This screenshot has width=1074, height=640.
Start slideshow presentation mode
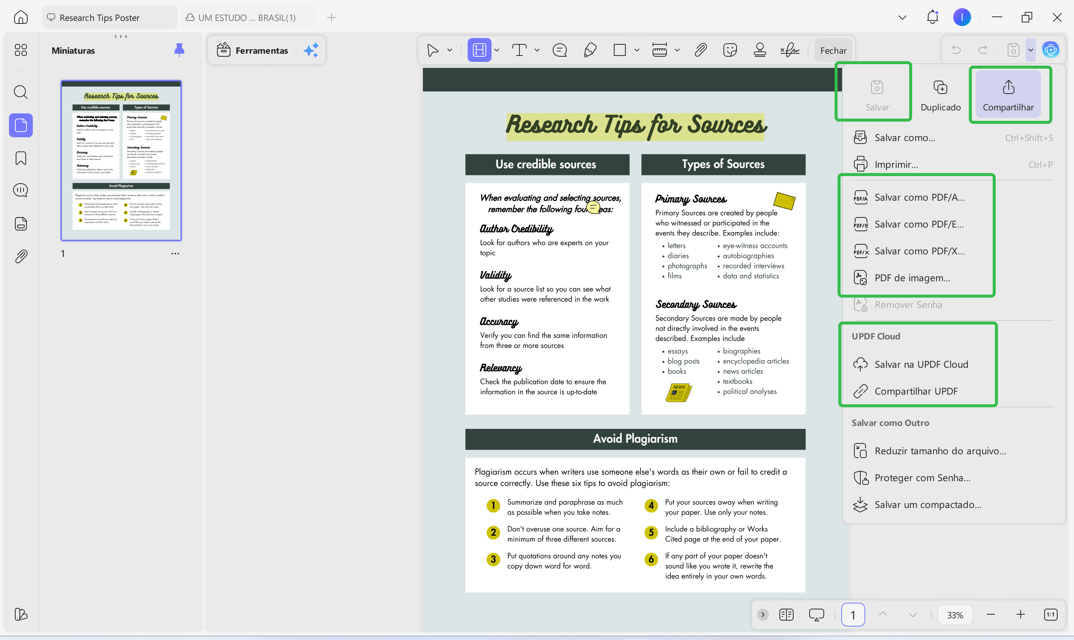tap(816, 615)
